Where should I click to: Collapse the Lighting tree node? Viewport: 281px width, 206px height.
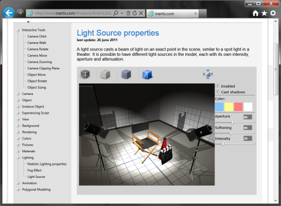[x=18, y=157]
